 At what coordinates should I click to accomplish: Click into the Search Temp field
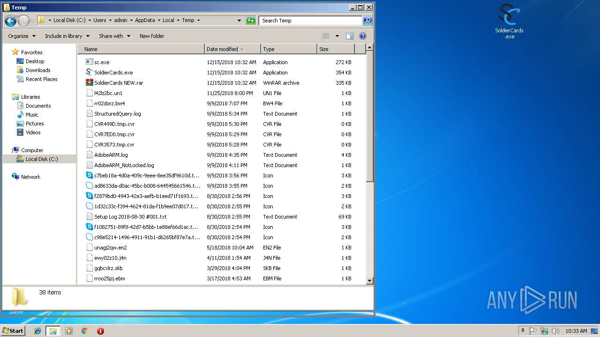310,21
